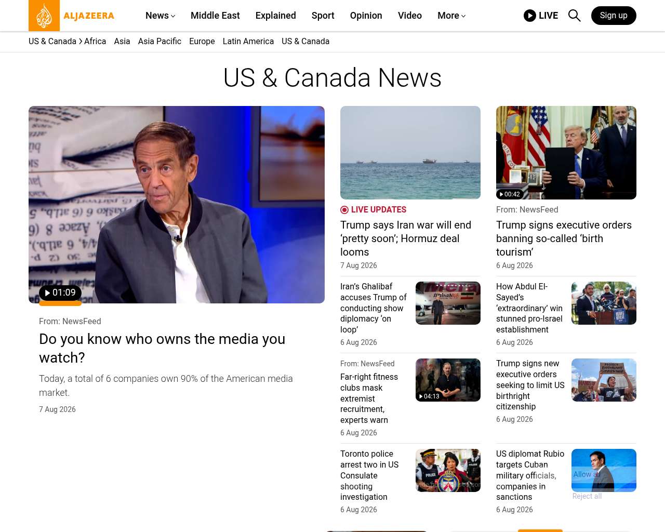The width and height of the screenshot is (665, 532).
Task: Click the Reject all cookies button
Action: [587, 496]
